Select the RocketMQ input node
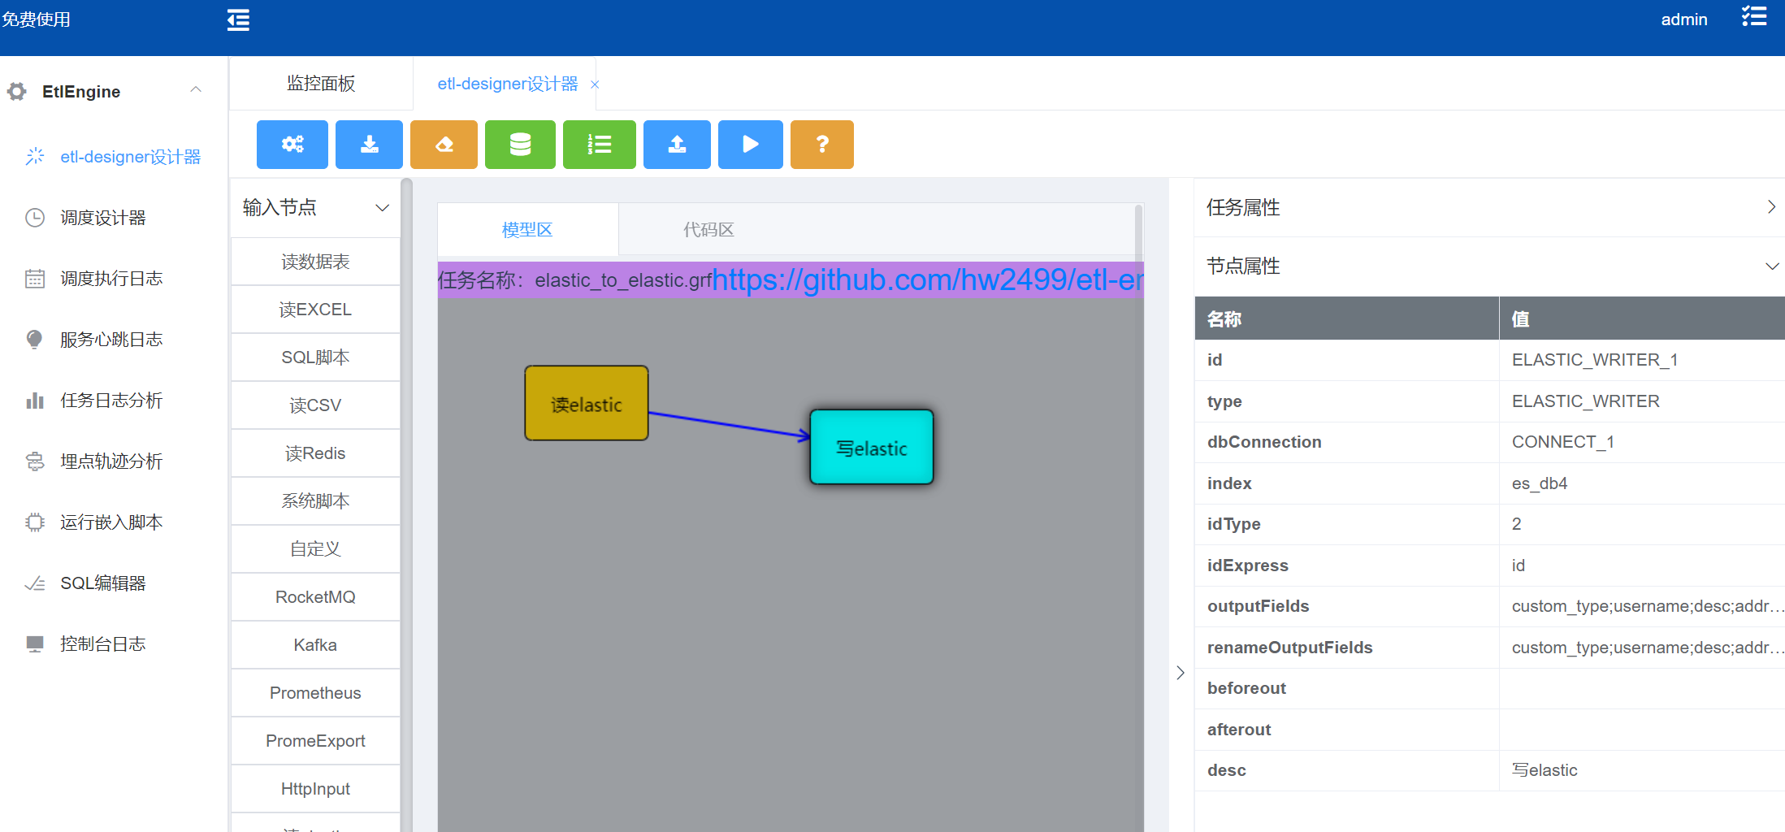This screenshot has height=832, width=1785. [x=315, y=597]
